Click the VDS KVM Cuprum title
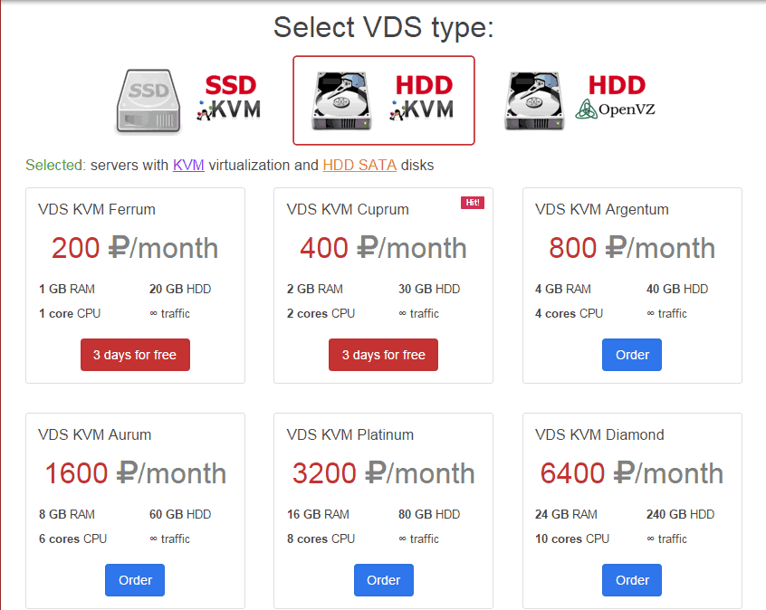 [348, 210]
